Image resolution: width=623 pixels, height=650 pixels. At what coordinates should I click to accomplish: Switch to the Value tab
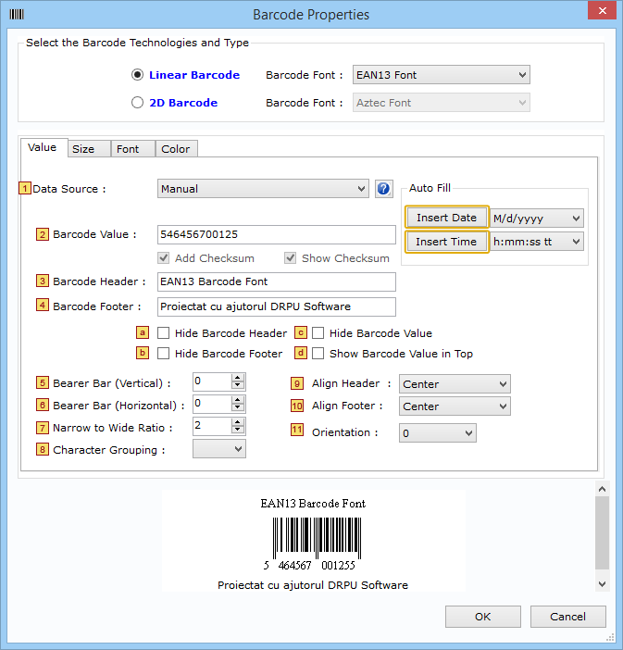tap(43, 147)
